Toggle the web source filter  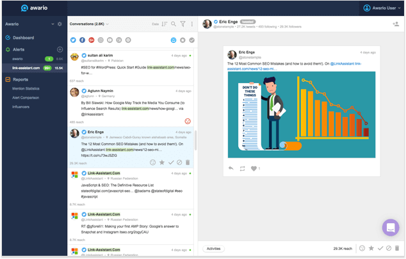pyautogui.click(x=128, y=40)
